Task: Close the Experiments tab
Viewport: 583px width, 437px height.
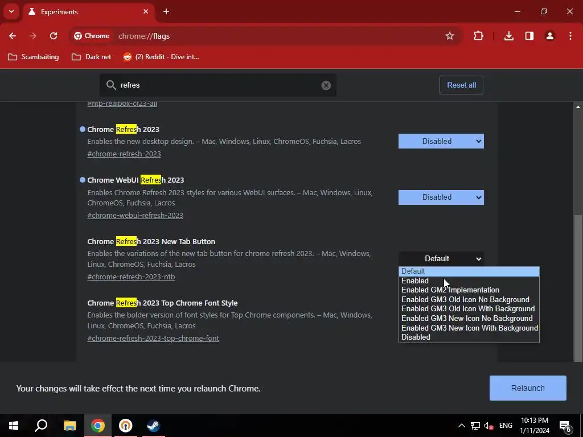Action: [146, 11]
